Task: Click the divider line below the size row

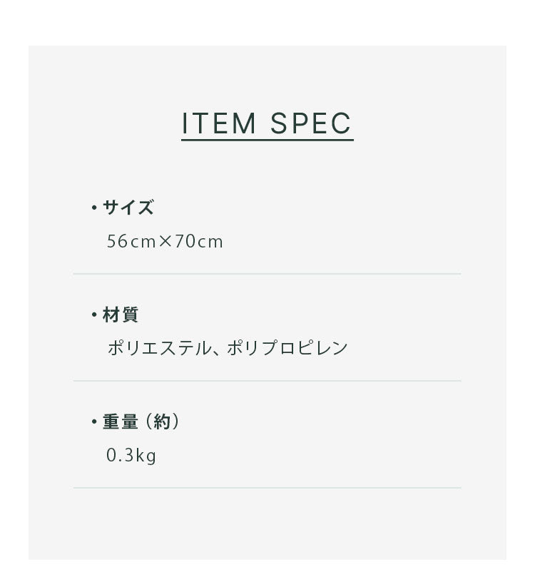Action: click(267, 274)
